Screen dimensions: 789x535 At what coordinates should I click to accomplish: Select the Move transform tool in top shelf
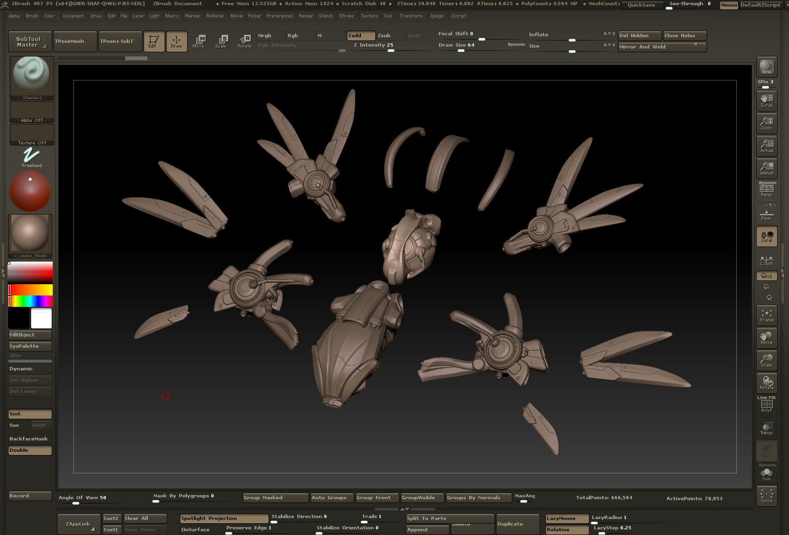click(199, 41)
